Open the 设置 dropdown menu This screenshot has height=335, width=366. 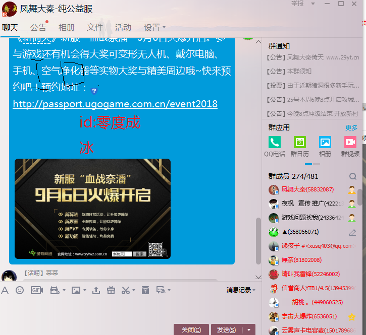pyautogui.click(x=154, y=28)
